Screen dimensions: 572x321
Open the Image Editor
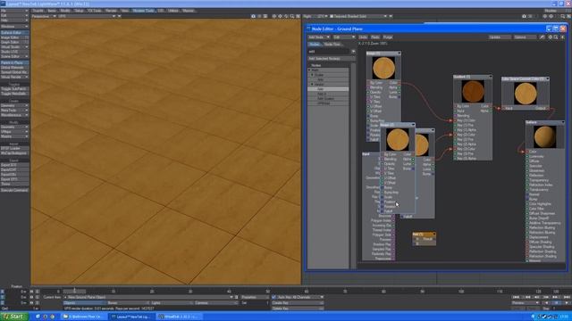tap(14, 37)
